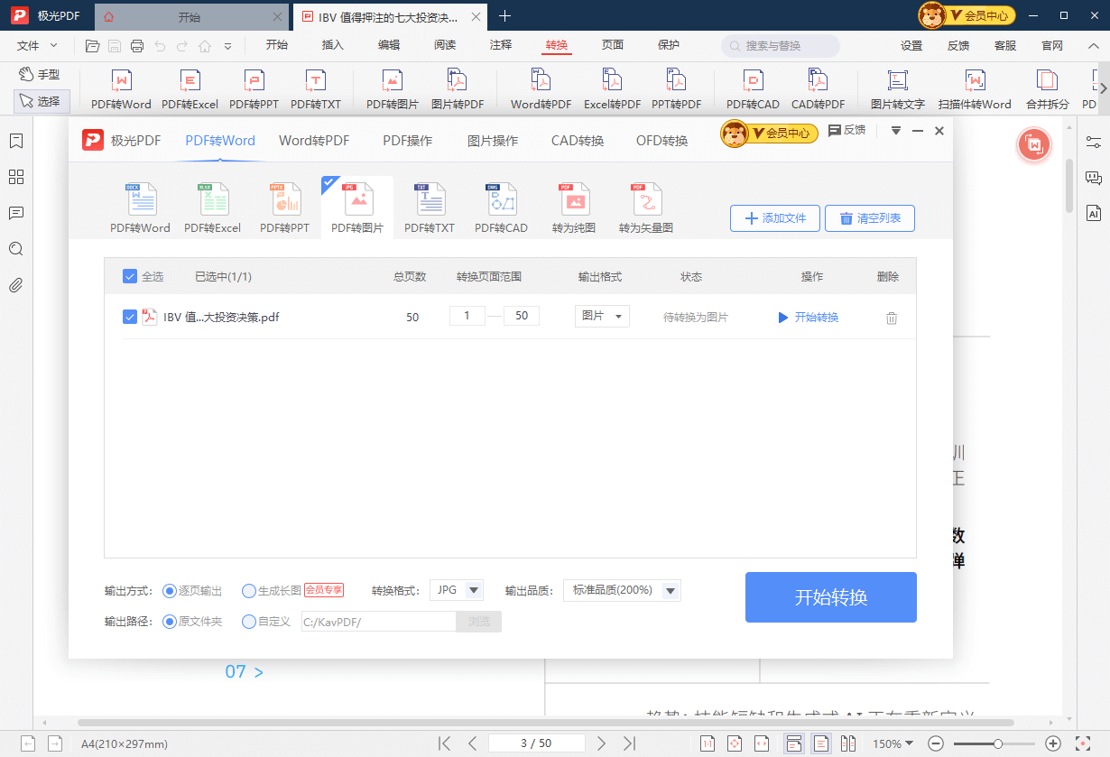This screenshot has height=757, width=1110.
Task: Open 输出格式 图片 dropdown in file row
Action: click(x=602, y=316)
